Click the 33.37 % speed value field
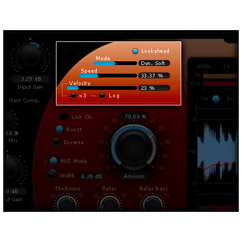The width and height of the screenshot is (242, 242). click(154, 75)
